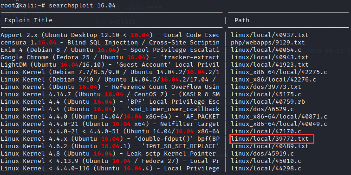
Task: Click the snd_timer_user_ccallback exploit title
Action: coord(110,109)
